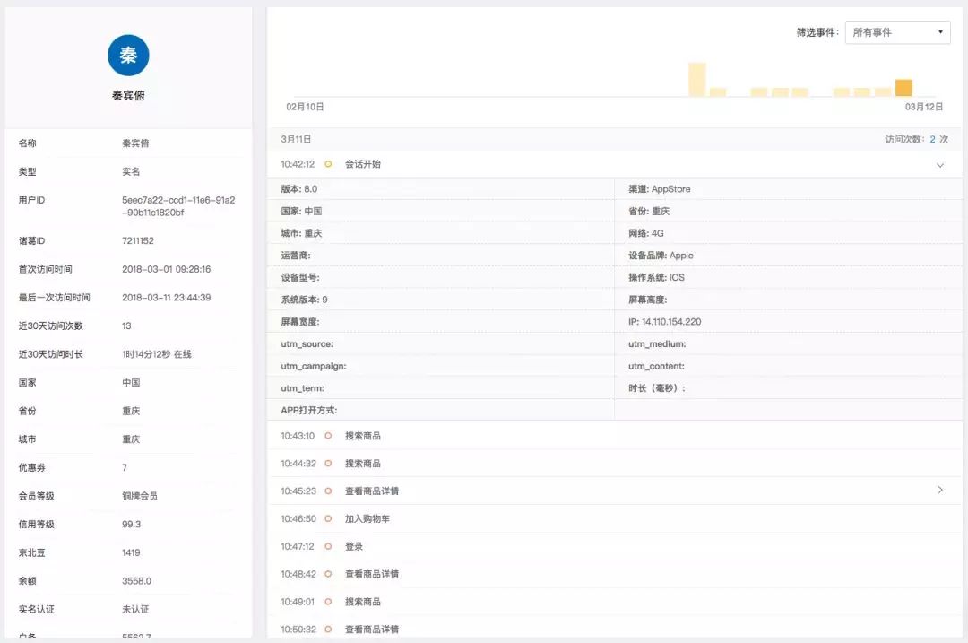Click the 首次访问时间 value 2018-03-01 09:28:16
This screenshot has width=968, height=643.
166,269
